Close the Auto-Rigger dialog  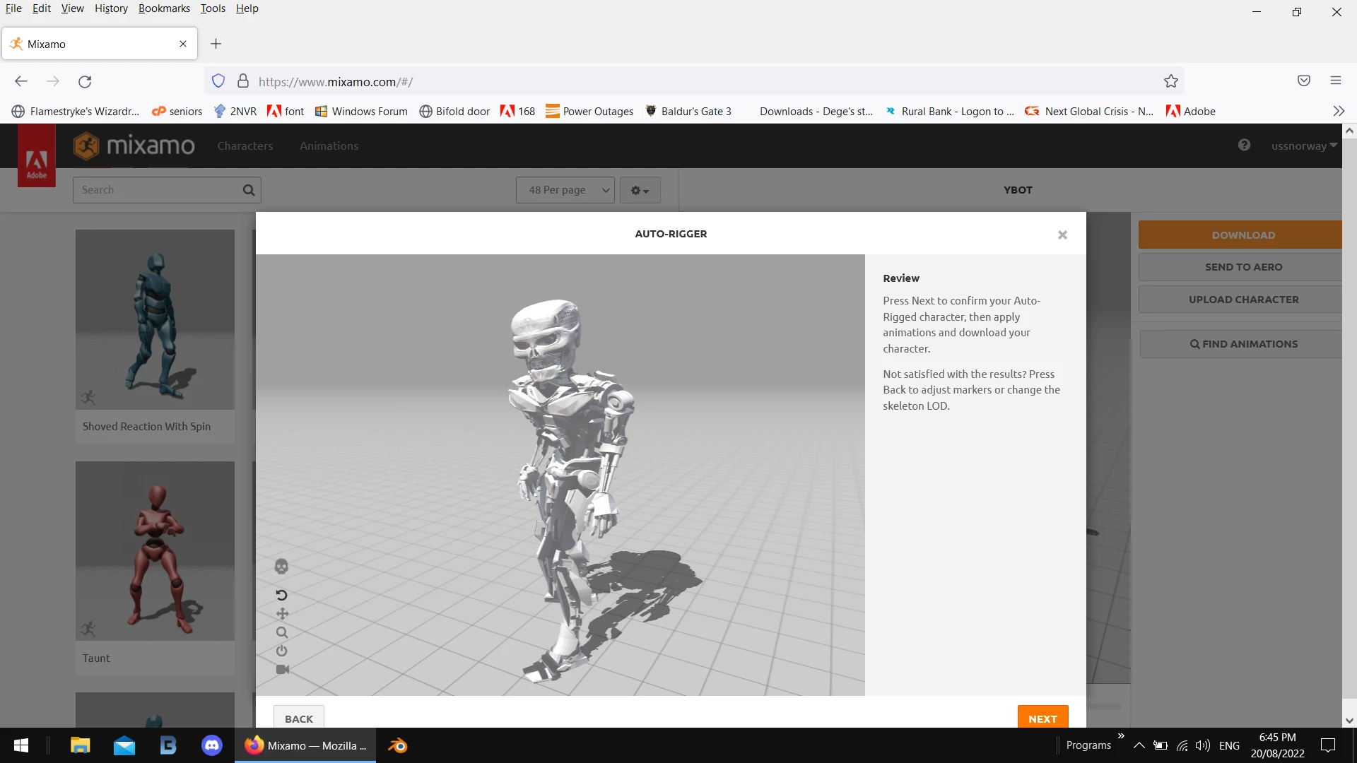[1062, 235]
